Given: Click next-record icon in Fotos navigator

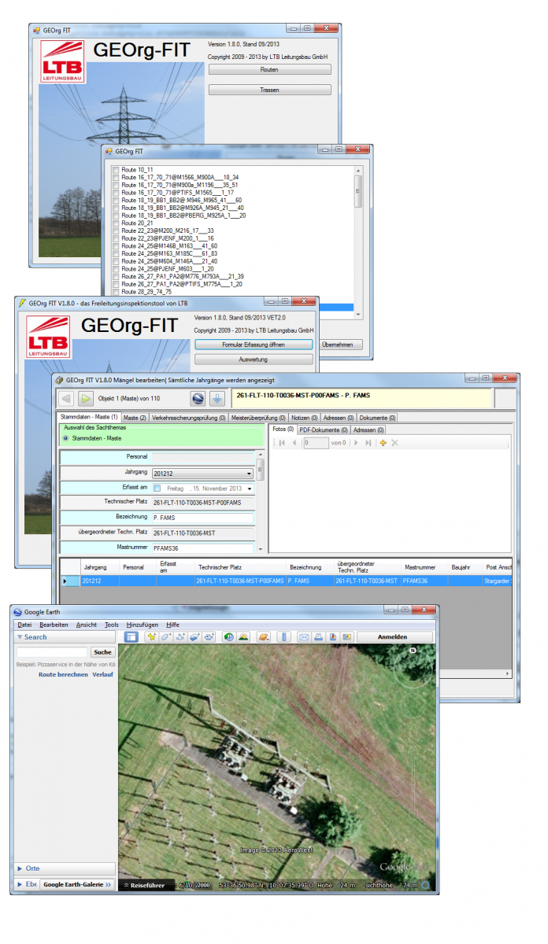Looking at the screenshot, I should click(x=355, y=443).
